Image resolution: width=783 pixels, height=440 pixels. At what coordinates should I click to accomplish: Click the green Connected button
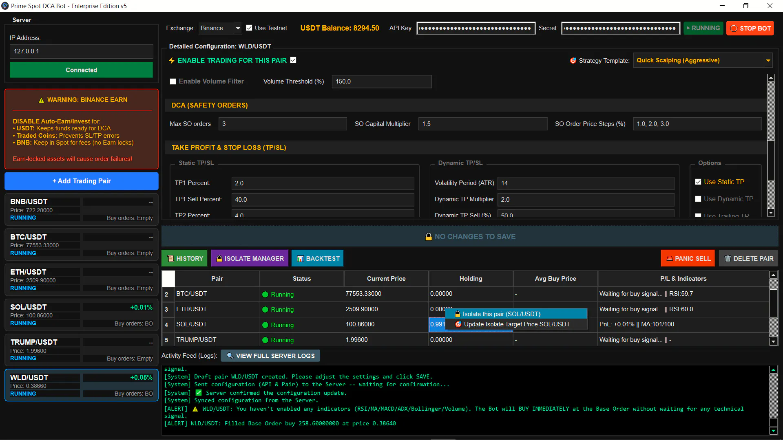(x=82, y=70)
